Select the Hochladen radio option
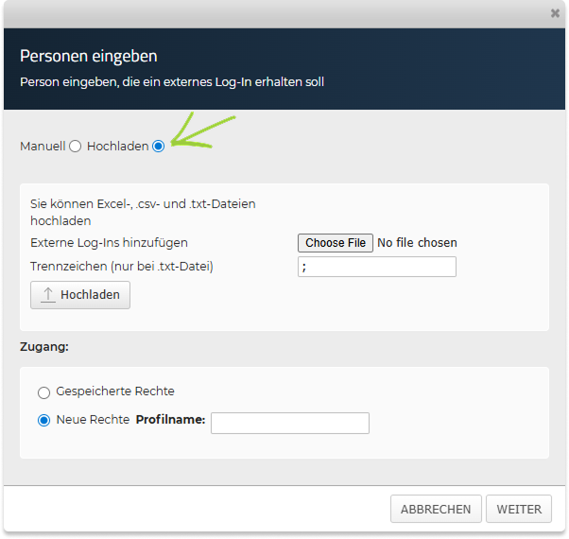569x539 pixels. [x=158, y=147]
